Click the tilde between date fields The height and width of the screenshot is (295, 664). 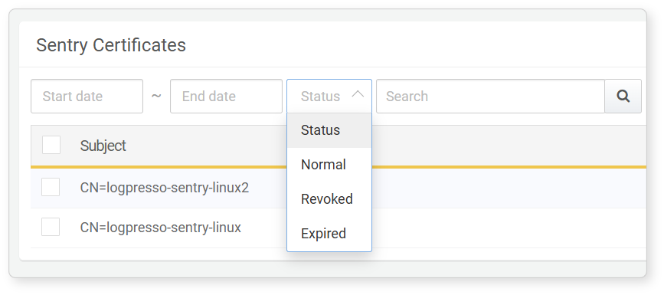[x=156, y=96]
